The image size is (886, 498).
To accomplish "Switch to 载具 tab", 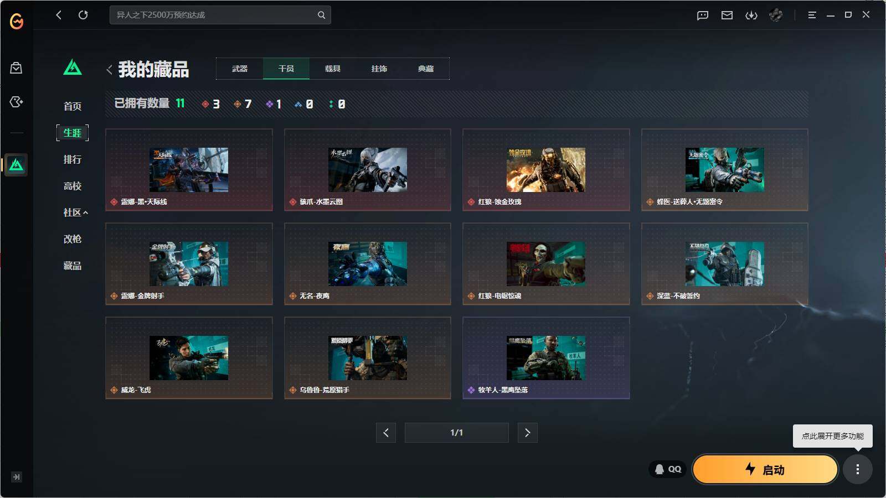I will pyautogui.click(x=333, y=69).
